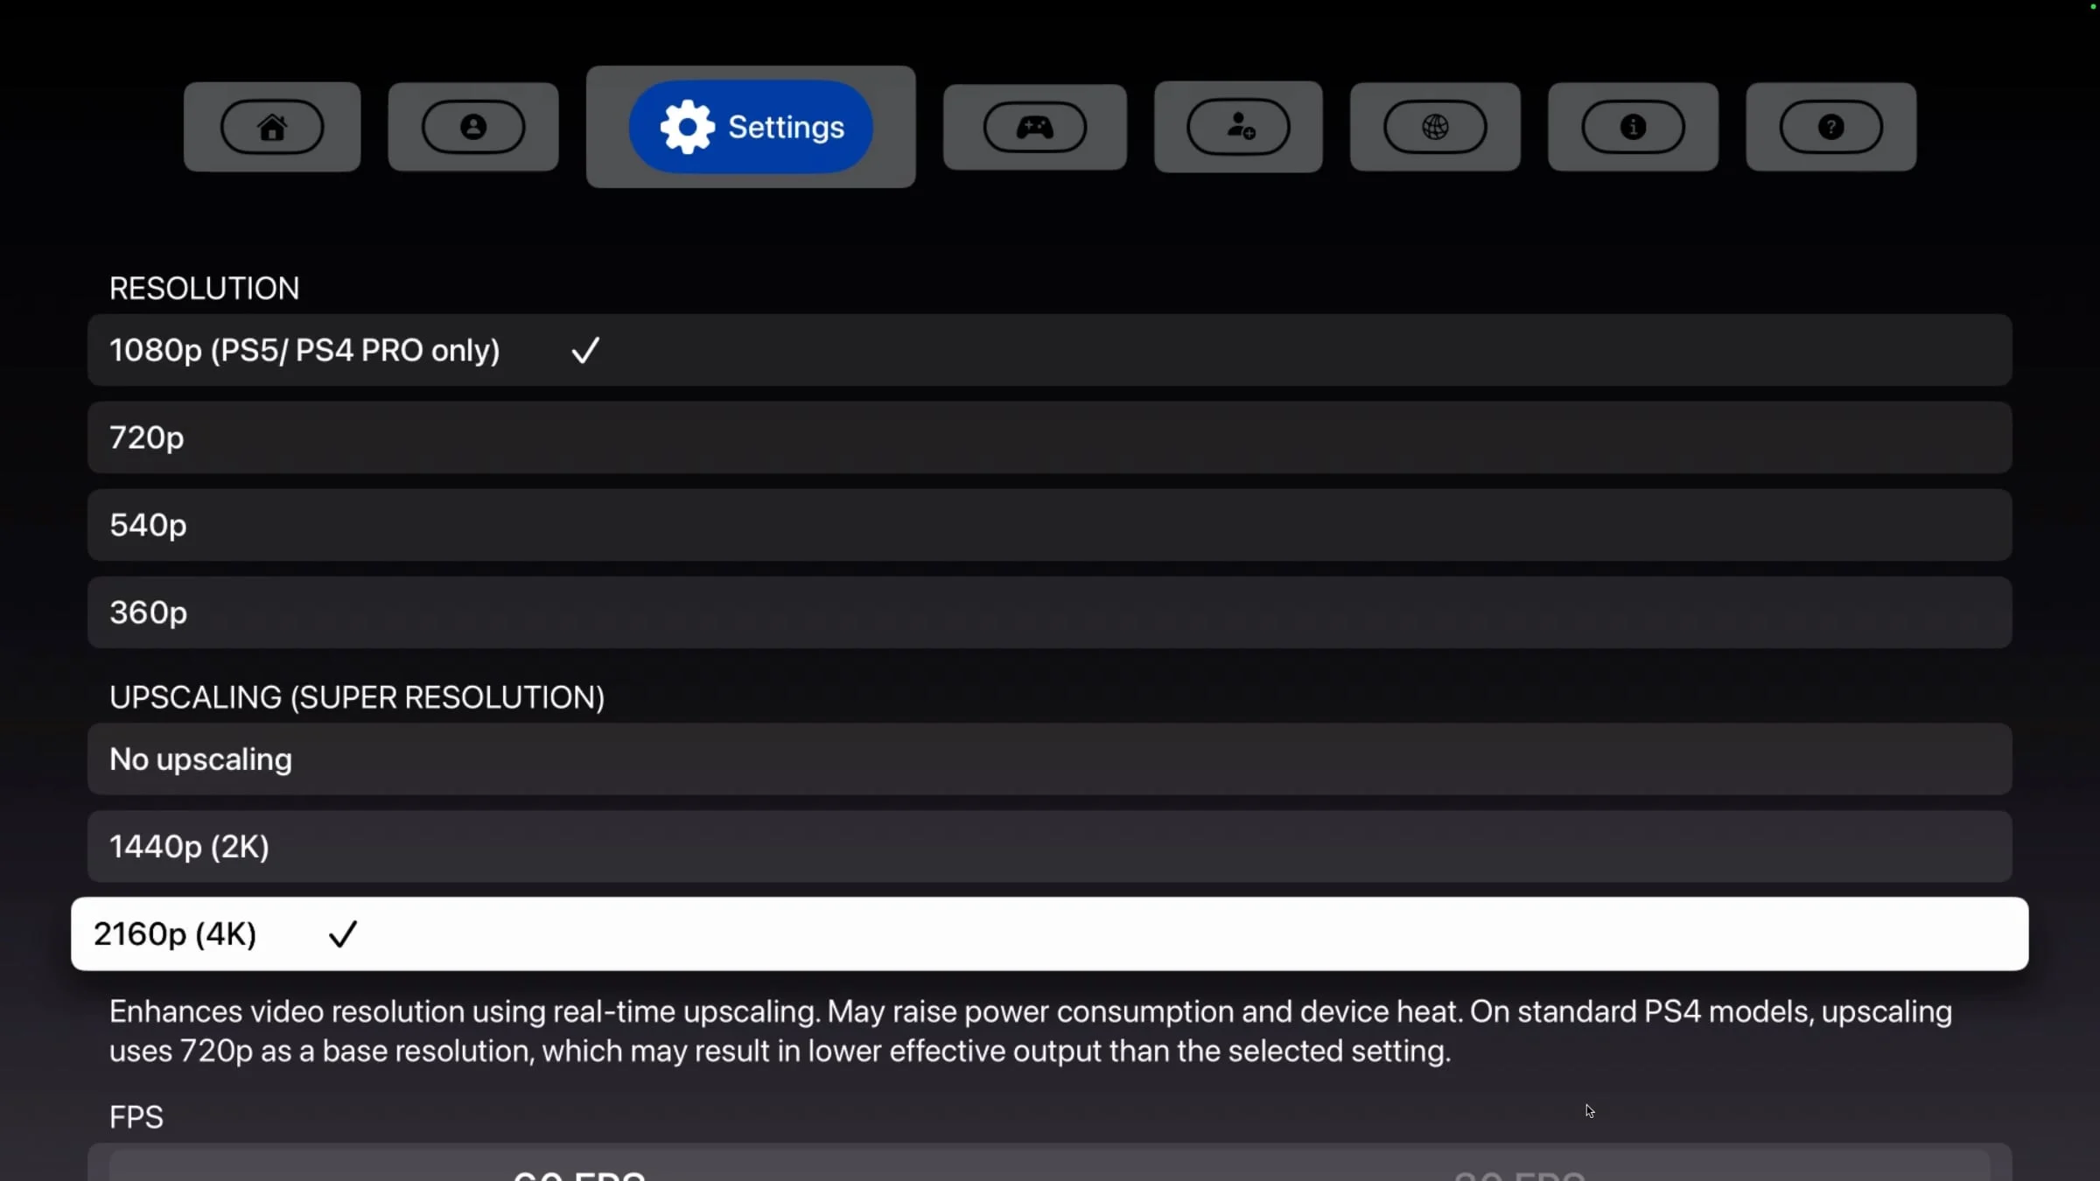Open the Home tab icon
Image resolution: width=2100 pixels, height=1181 pixels.
tap(272, 127)
